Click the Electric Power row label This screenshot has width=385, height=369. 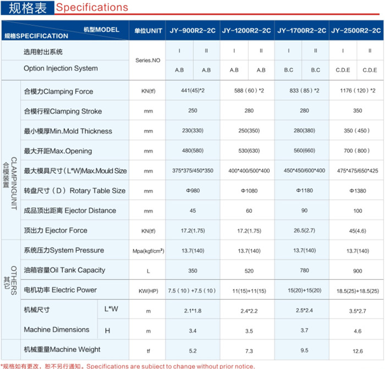[60, 290]
